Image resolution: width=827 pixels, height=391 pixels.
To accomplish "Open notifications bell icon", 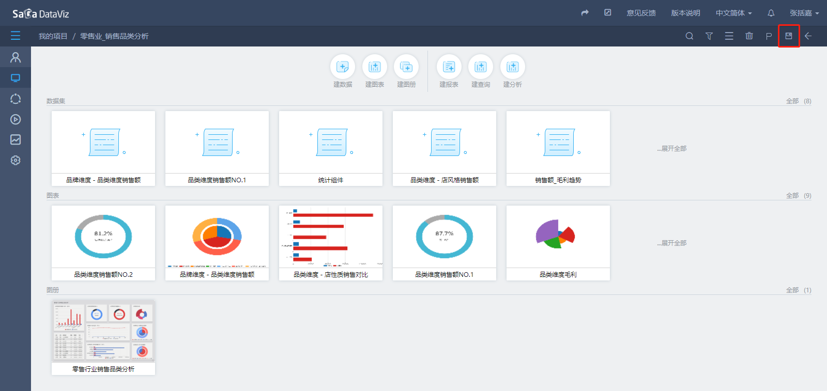I will [x=771, y=13].
